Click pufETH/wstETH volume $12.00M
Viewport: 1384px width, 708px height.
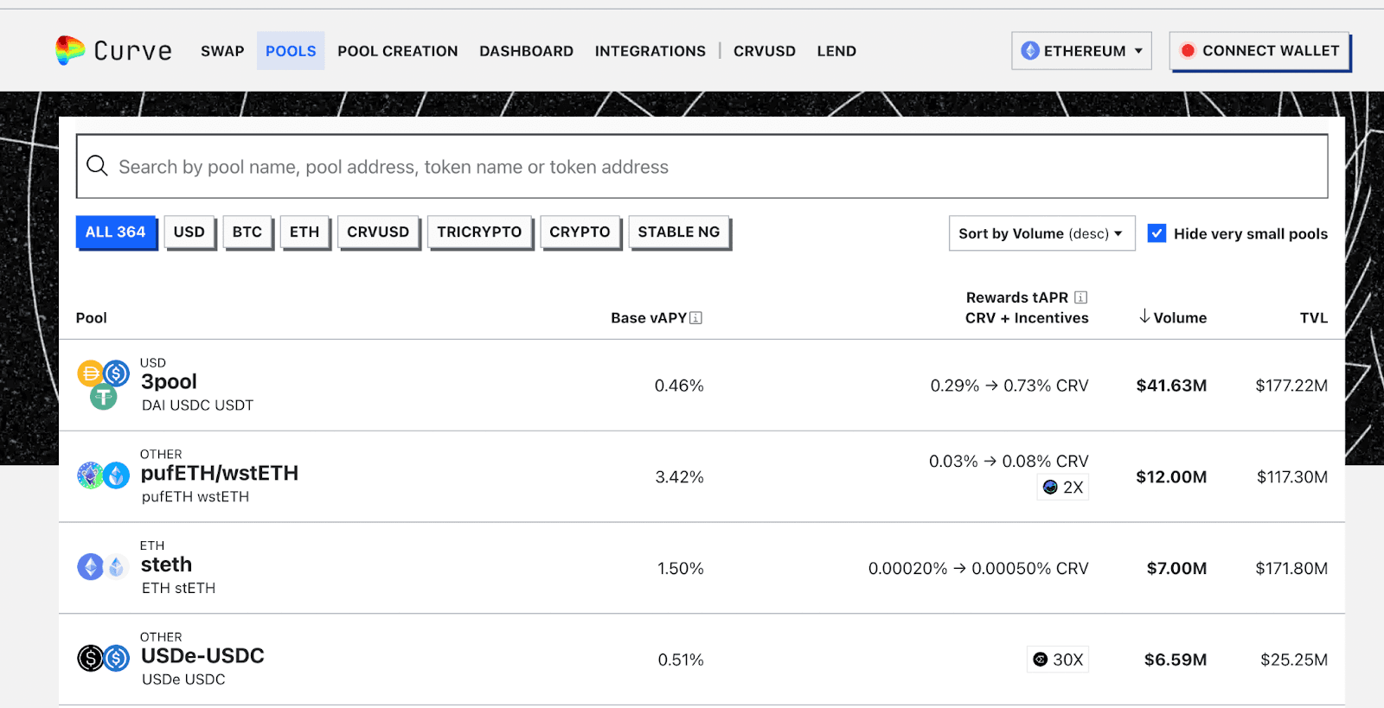coord(1171,477)
